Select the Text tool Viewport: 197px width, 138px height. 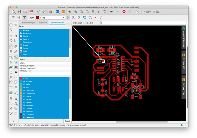point(16,72)
